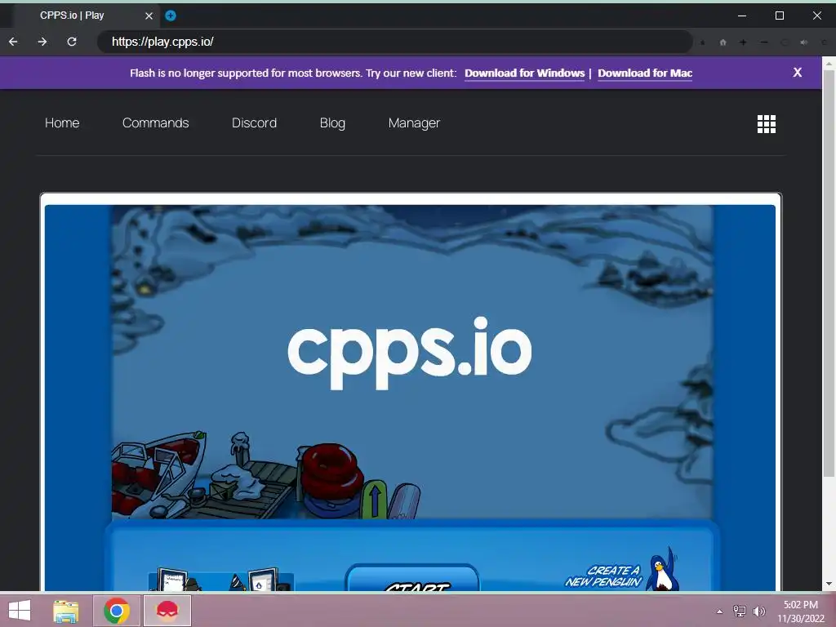Screen dimensions: 836x627
Task: Open the Commands page
Action: click(x=156, y=122)
